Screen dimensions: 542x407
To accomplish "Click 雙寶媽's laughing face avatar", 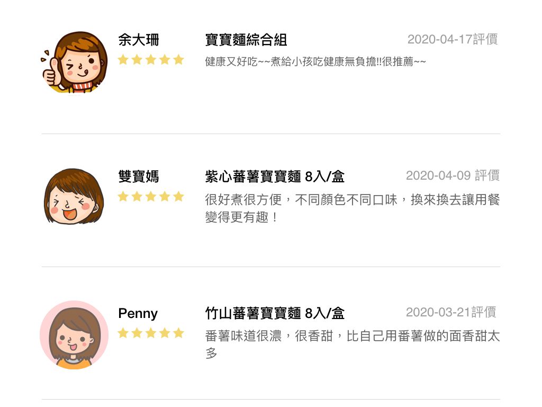I will [x=74, y=197].
